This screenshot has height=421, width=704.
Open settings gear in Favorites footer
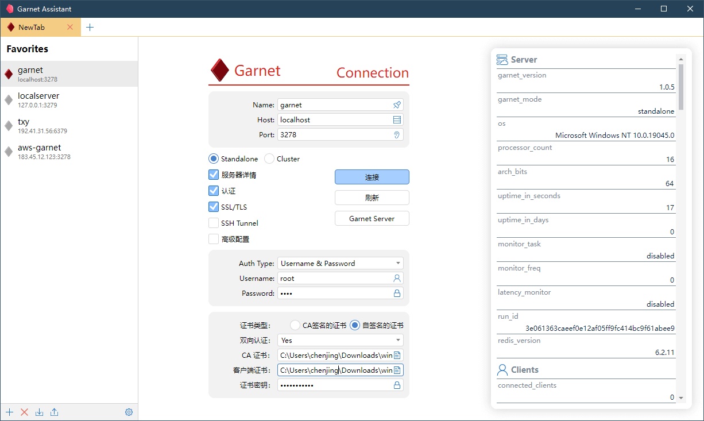pyautogui.click(x=129, y=412)
